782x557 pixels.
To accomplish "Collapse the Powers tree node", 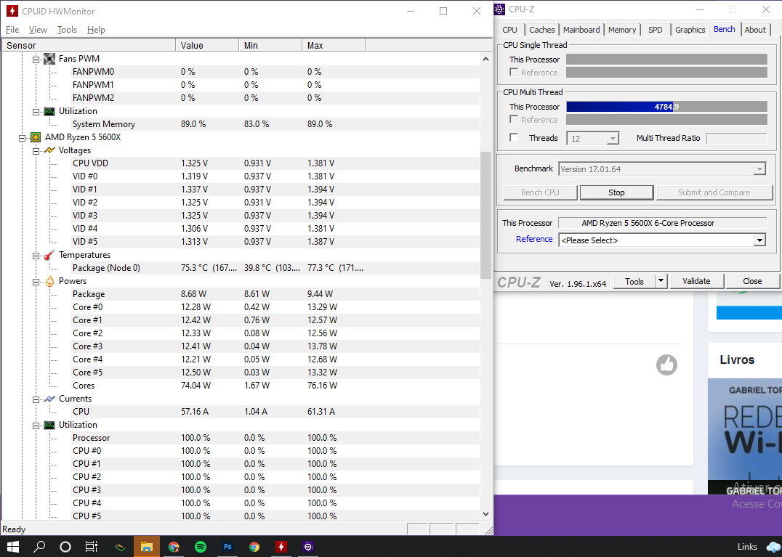I will [x=36, y=282].
